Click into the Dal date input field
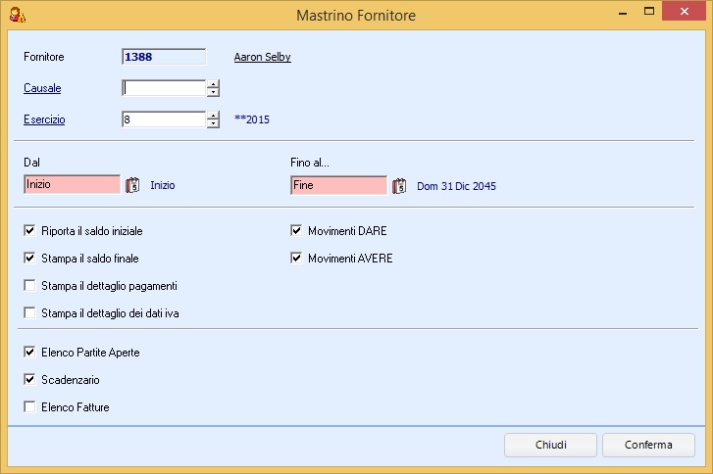 tap(72, 184)
